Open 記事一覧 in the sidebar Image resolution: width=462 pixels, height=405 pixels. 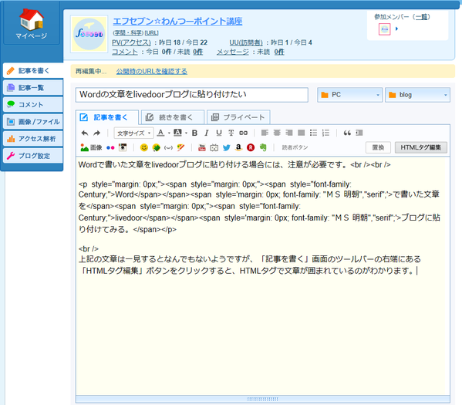click(x=33, y=87)
